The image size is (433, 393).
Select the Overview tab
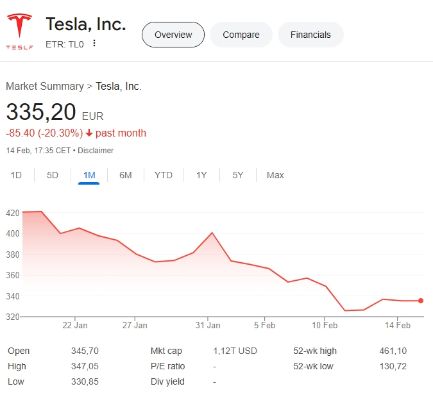point(173,35)
